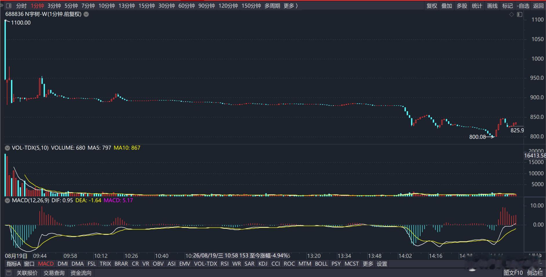Viewport: 546px width, 277px height.
Task: Expand the dropdown arrow next to N宇树-W title
Action: click(x=86, y=14)
